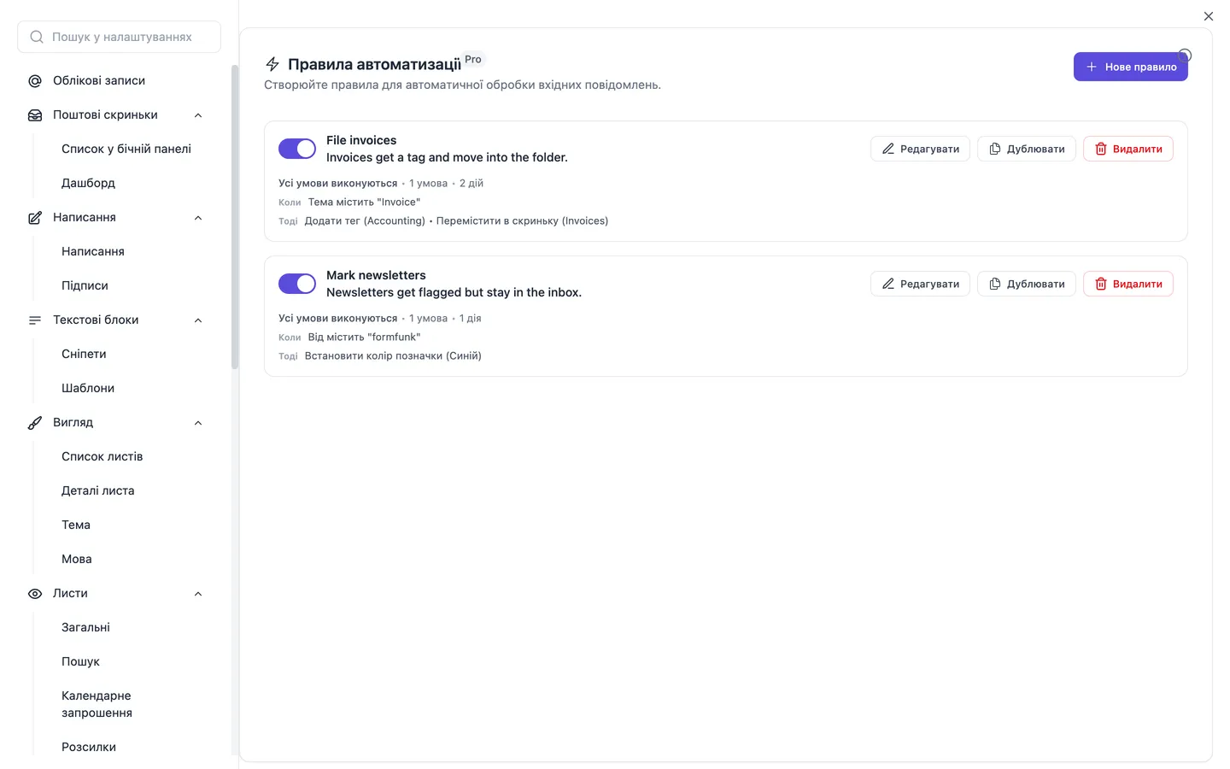
Task: Click the compose pencil icon beside Написання
Action: click(35, 218)
